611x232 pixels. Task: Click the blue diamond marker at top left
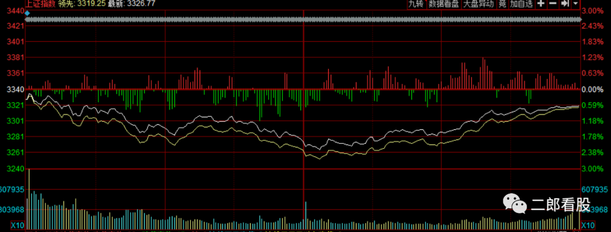27,13
